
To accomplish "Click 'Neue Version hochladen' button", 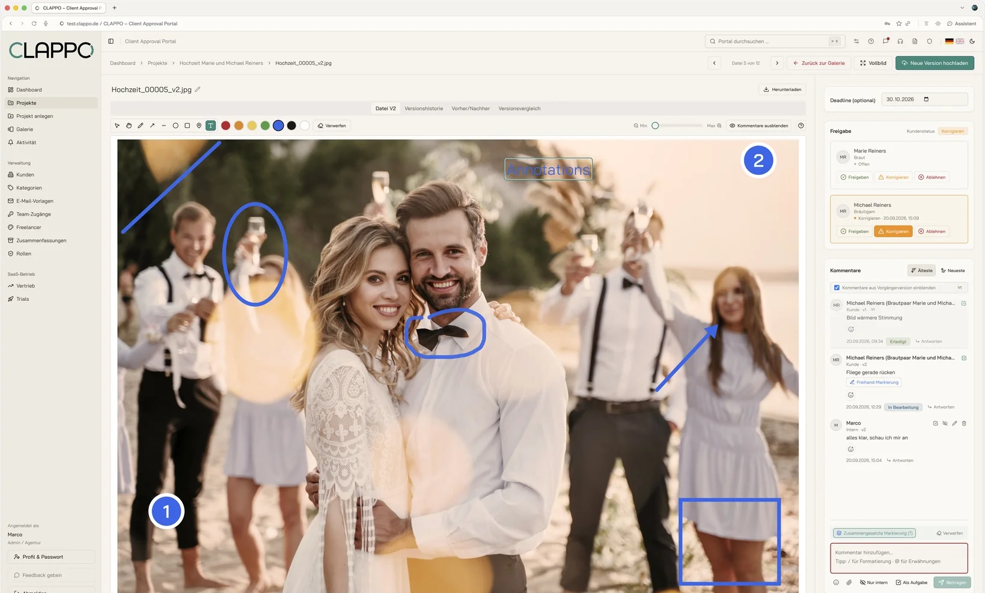I will point(935,63).
